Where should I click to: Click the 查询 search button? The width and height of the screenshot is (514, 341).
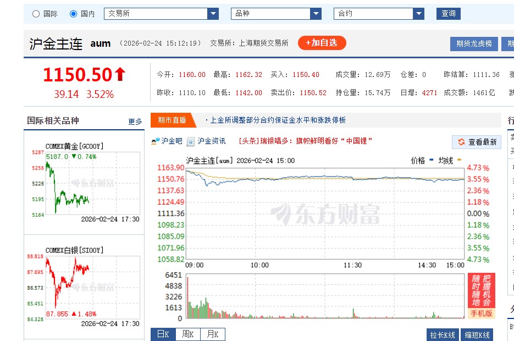(448, 13)
